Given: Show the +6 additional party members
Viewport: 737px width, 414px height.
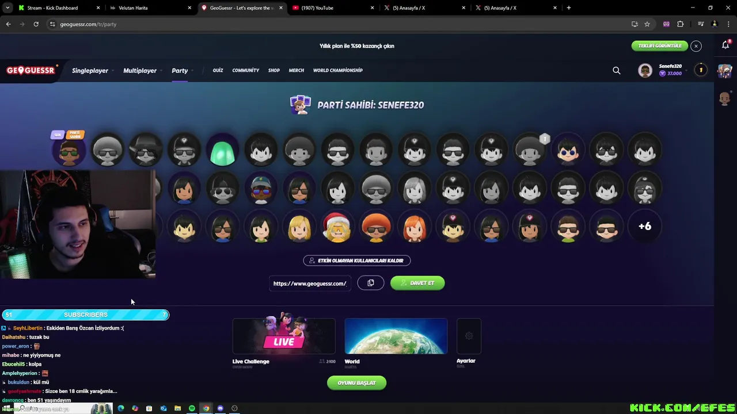Looking at the screenshot, I should click(x=645, y=227).
